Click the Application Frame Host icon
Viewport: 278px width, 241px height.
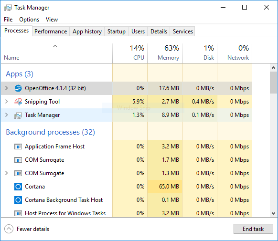18,147
